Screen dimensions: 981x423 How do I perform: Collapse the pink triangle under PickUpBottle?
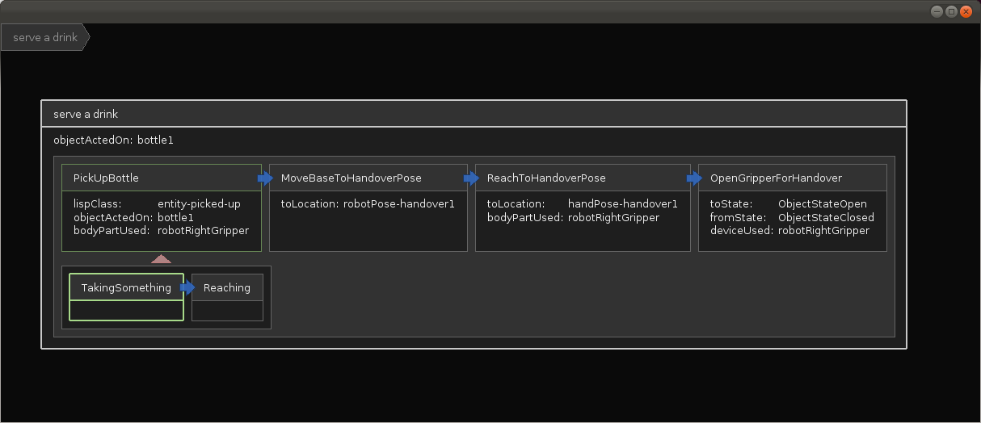[x=162, y=259]
